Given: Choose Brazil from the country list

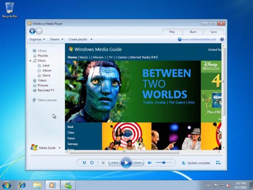Looking at the screenshot, I should pyautogui.click(x=70, y=127).
